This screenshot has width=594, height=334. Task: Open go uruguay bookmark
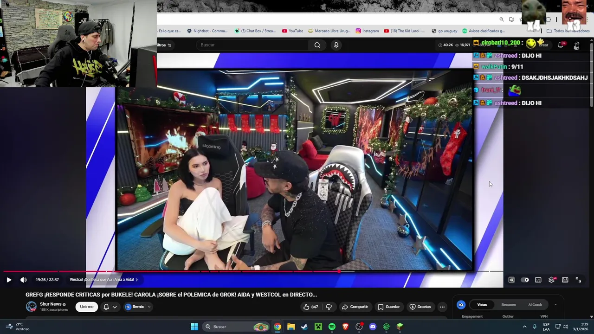click(x=444, y=31)
